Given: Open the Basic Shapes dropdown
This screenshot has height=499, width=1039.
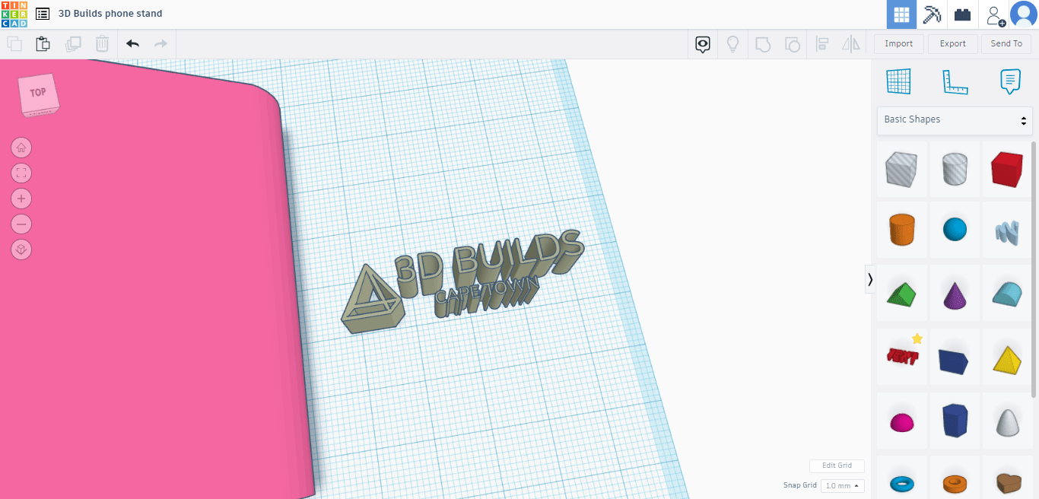Looking at the screenshot, I should pos(955,120).
